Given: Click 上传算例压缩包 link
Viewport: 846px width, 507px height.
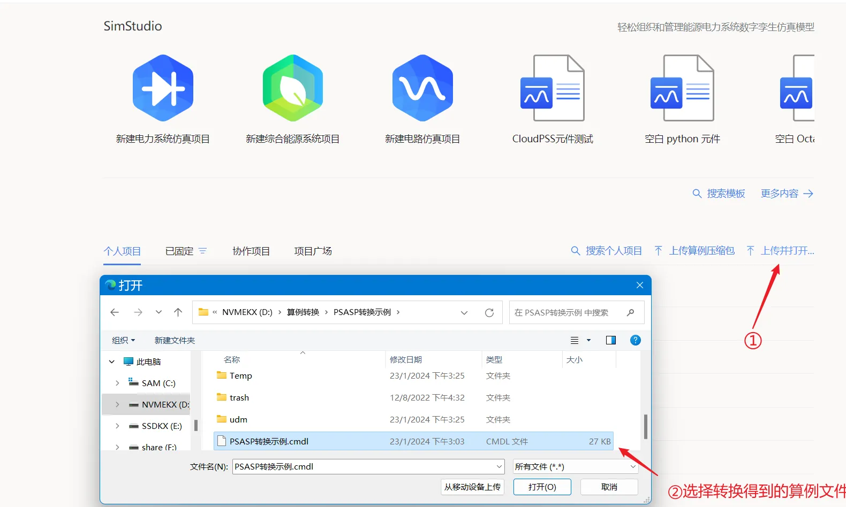Looking at the screenshot, I should pos(694,251).
